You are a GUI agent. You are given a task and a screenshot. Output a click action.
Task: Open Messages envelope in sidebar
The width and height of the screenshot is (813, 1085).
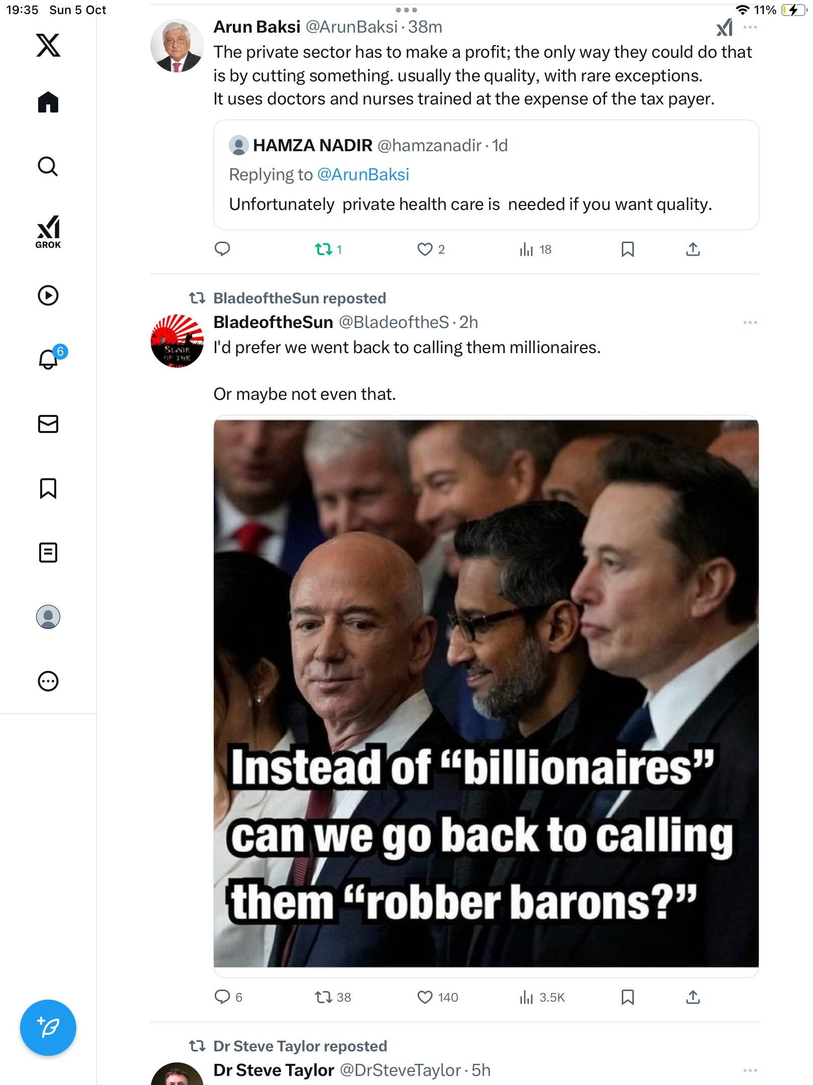pyautogui.click(x=48, y=424)
